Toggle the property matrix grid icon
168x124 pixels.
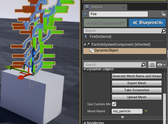pos(152,65)
